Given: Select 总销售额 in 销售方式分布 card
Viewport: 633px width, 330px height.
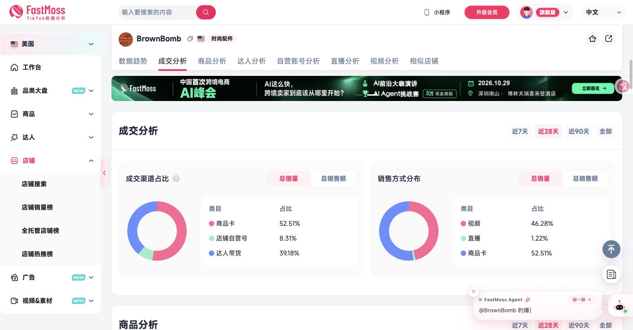Looking at the screenshot, I should click(x=585, y=179).
